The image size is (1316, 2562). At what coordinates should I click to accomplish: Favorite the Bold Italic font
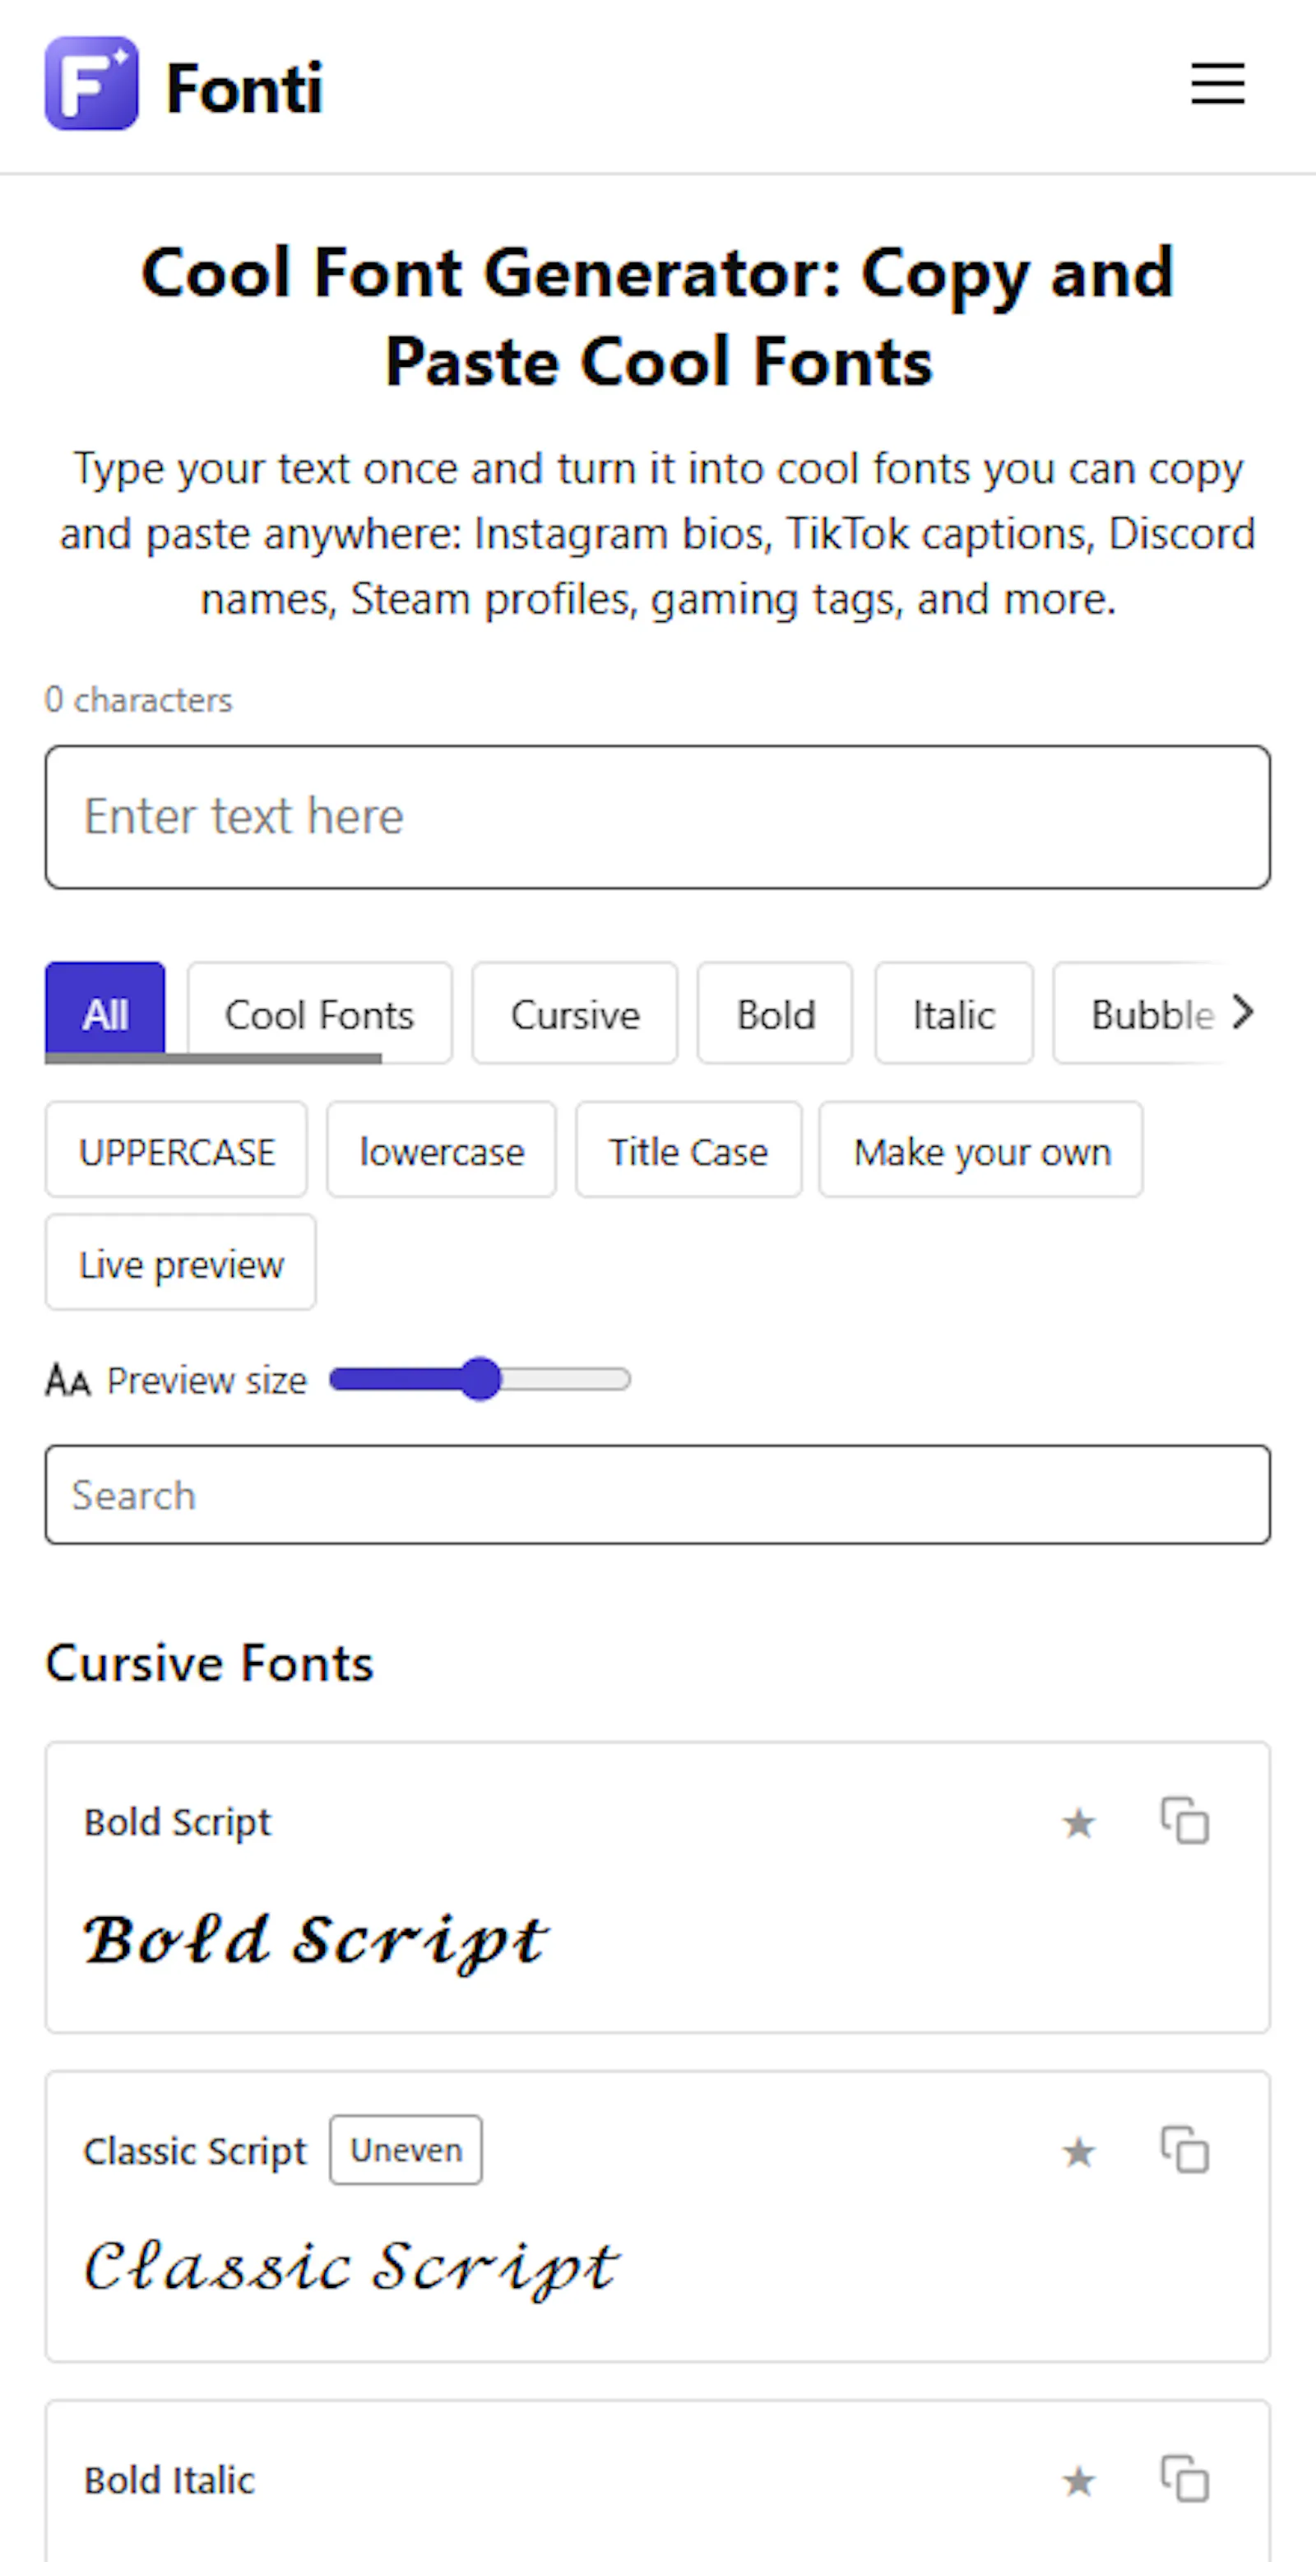pos(1078,2481)
